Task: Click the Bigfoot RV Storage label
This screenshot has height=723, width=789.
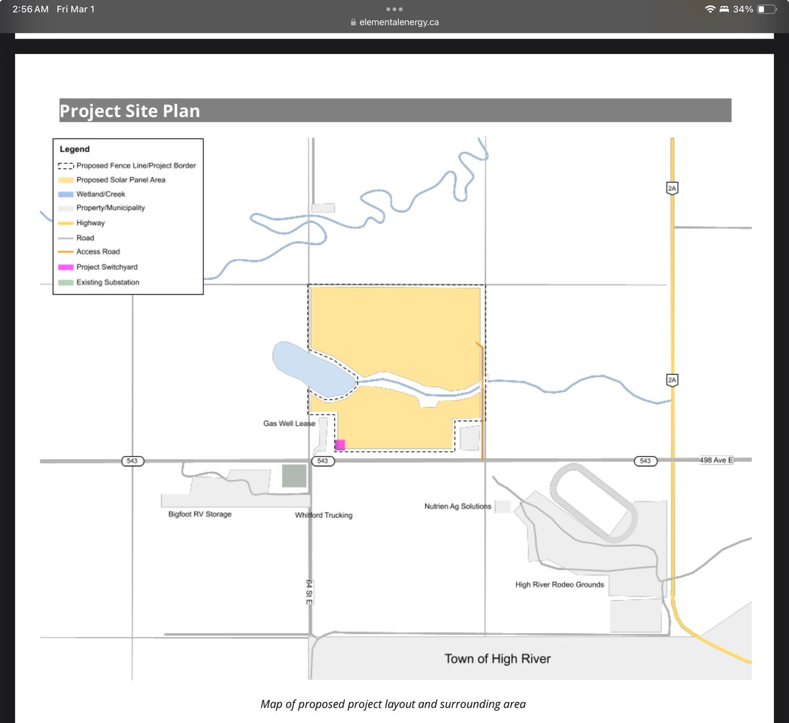Action: pyautogui.click(x=200, y=514)
